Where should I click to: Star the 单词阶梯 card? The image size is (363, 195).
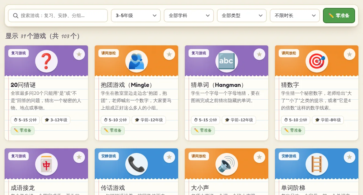click(350, 158)
